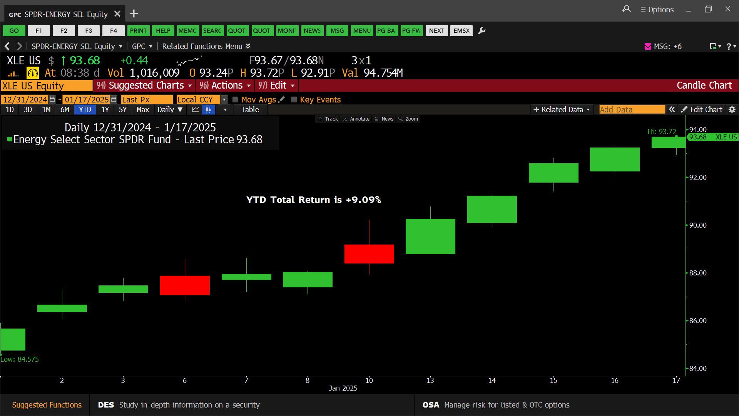
Task: Enable the Key Events checkbox
Action: click(294, 99)
